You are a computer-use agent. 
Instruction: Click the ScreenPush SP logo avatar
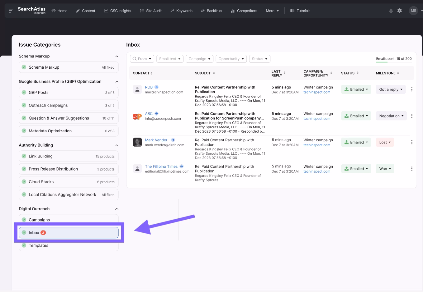point(137,116)
